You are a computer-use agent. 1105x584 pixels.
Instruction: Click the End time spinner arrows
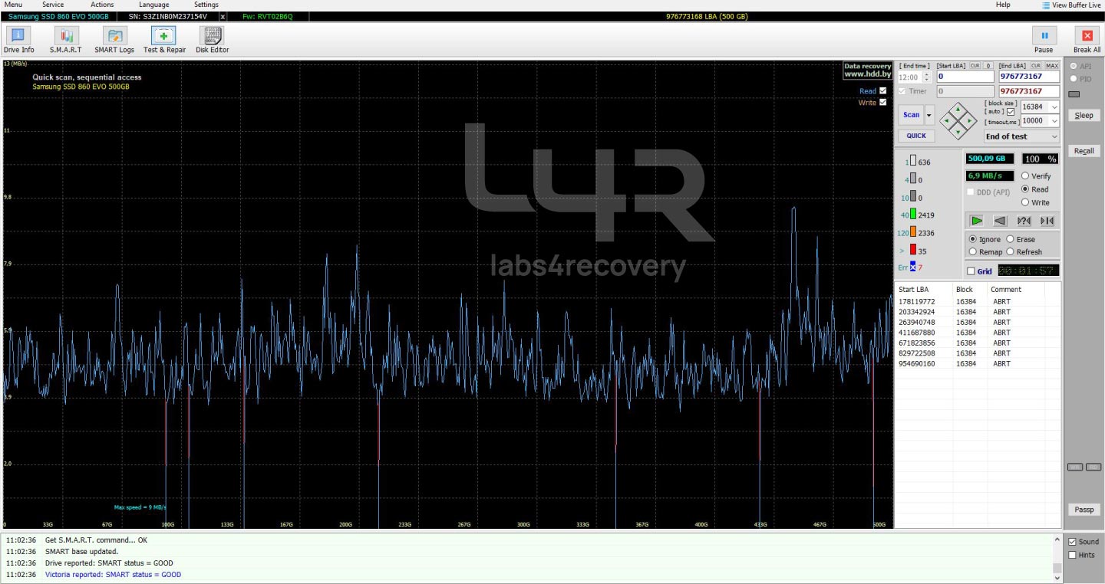[927, 77]
